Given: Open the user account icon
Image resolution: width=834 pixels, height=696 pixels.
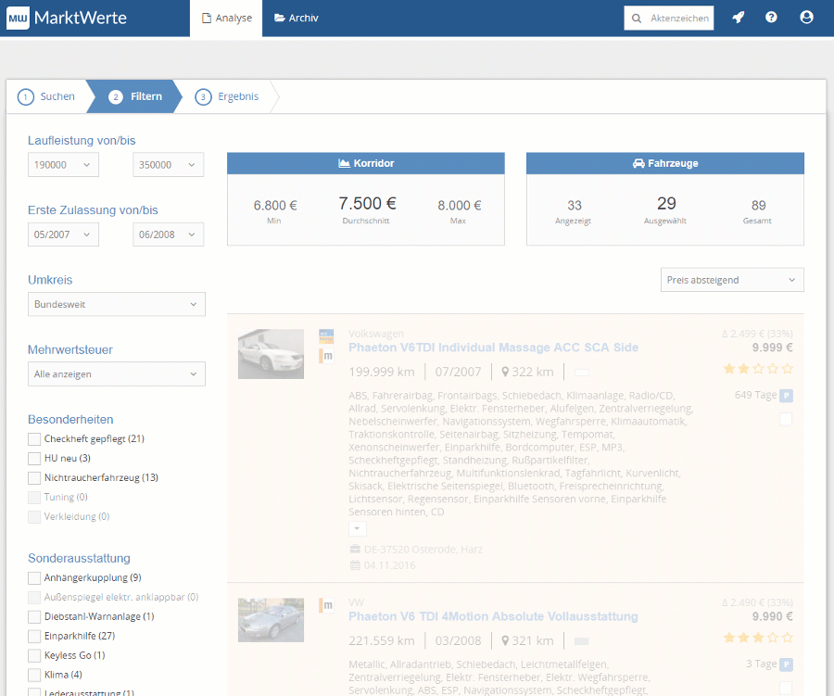Looking at the screenshot, I should click(x=806, y=18).
